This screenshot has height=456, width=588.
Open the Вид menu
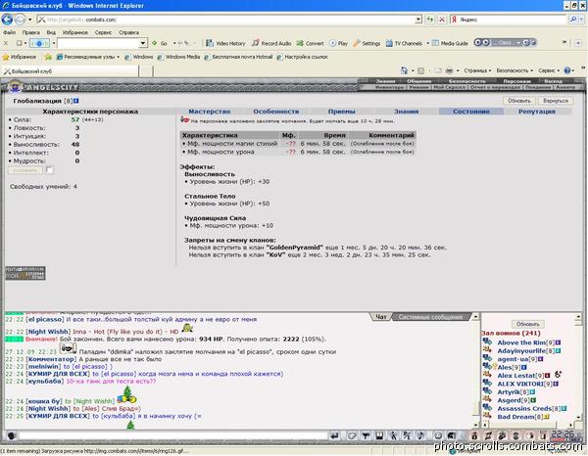(51, 32)
